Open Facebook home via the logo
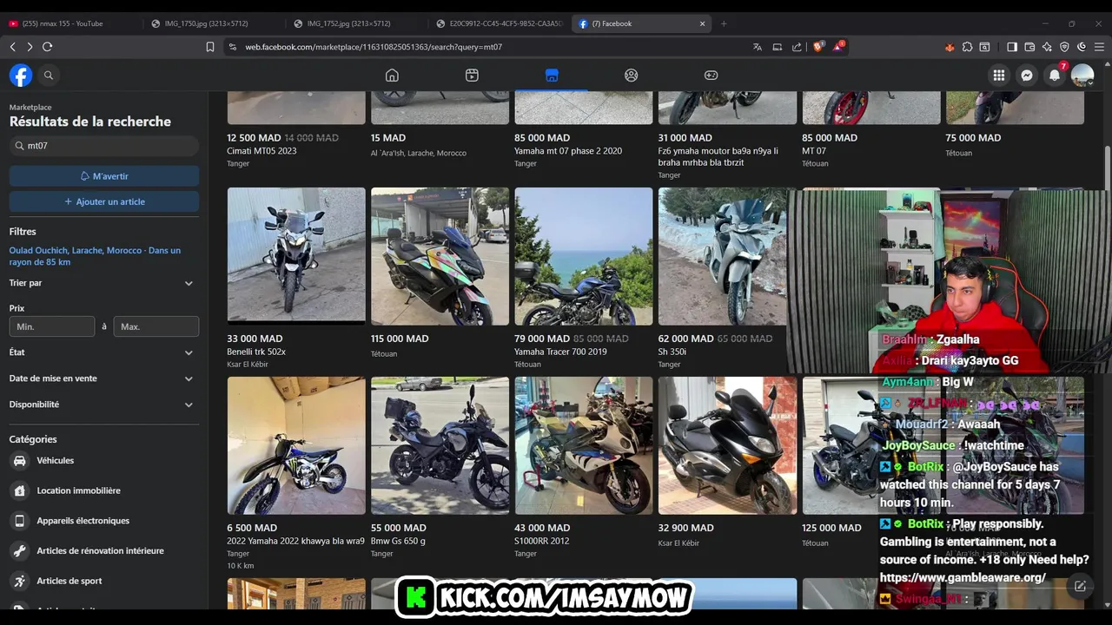Viewport: 1112px width, 625px height. 21,76
